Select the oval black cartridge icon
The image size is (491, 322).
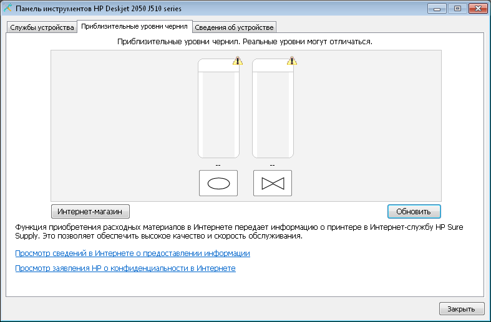tap(218, 183)
